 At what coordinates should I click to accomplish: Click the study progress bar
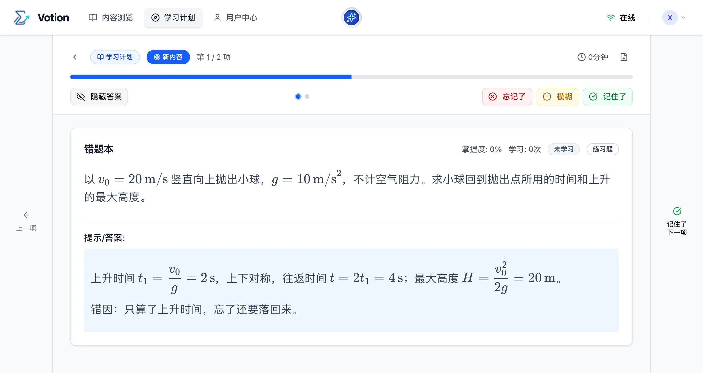click(x=351, y=77)
